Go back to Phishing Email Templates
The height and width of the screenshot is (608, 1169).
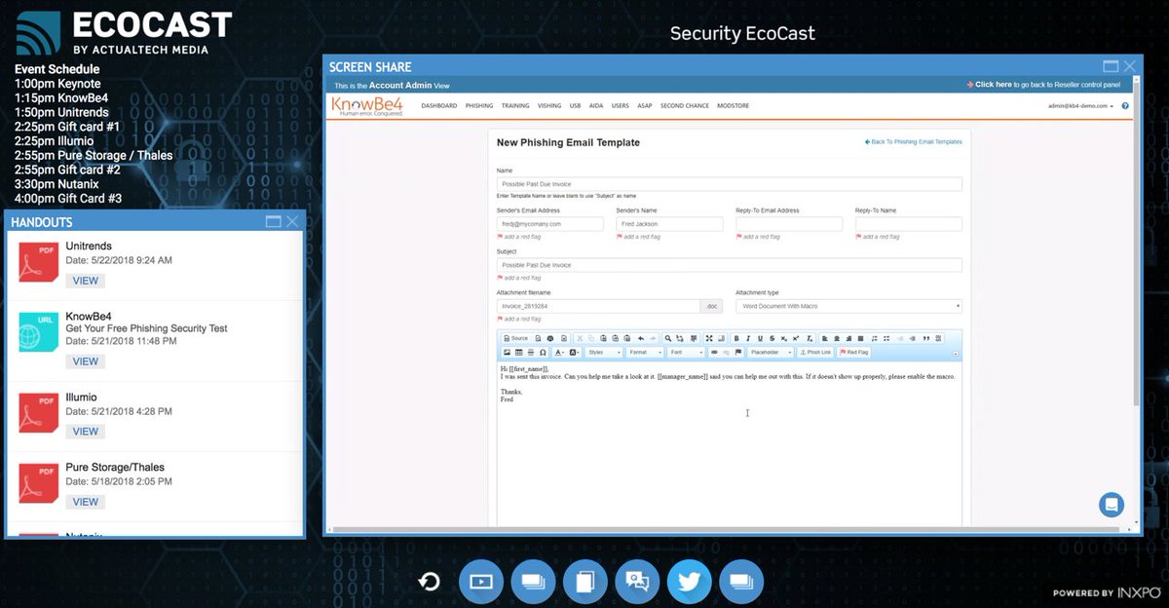pyautogui.click(x=914, y=142)
